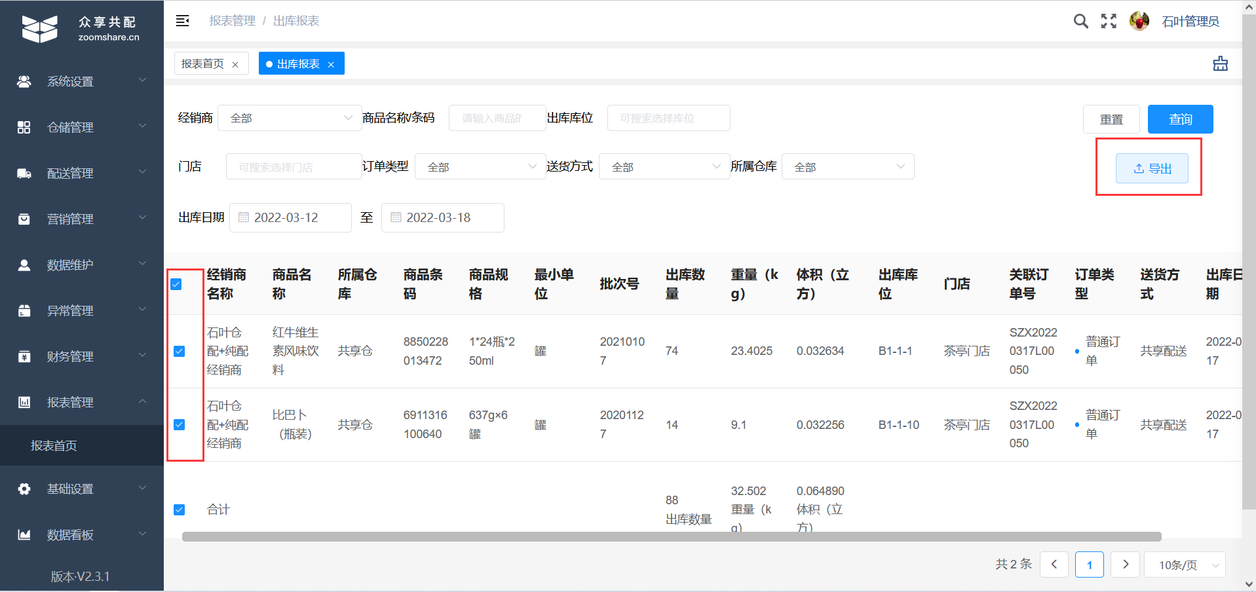Image resolution: width=1256 pixels, height=592 pixels.
Task: Switch to the 报表首页 tab
Action: pos(204,63)
